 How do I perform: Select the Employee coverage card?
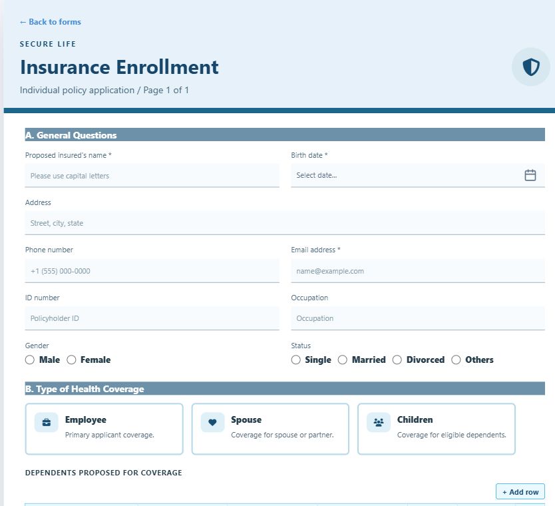(104, 429)
